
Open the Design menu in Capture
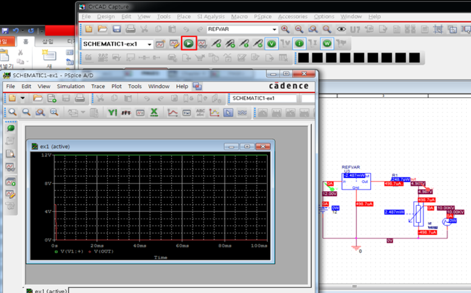point(106,16)
